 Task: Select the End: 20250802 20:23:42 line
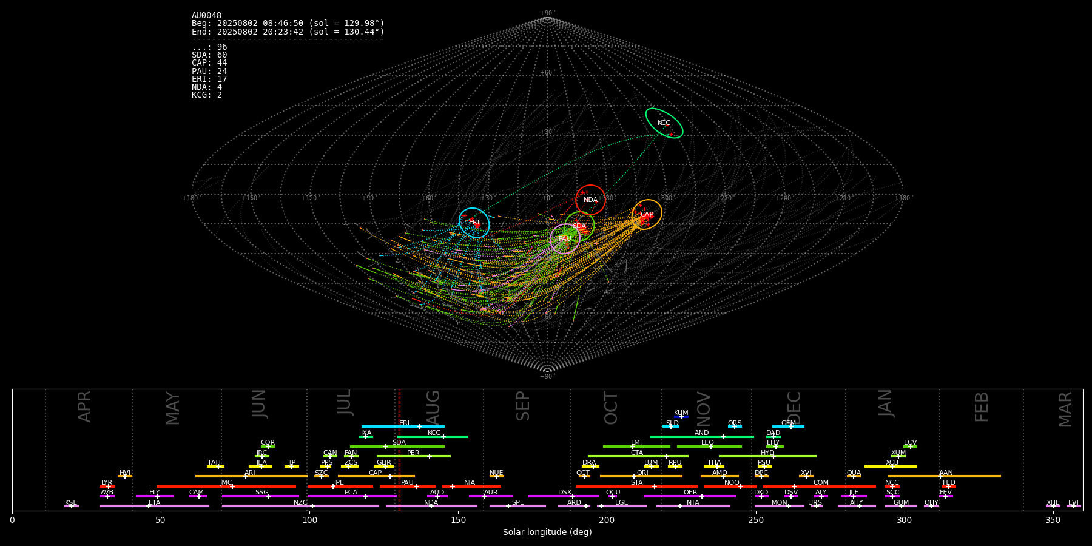tap(288, 32)
